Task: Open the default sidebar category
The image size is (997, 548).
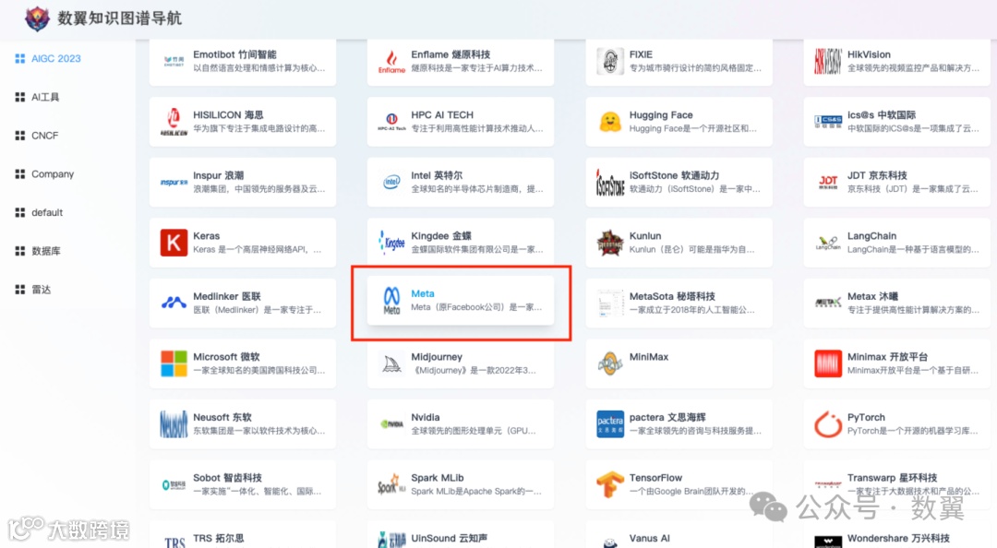Action: tap(39, 212)
